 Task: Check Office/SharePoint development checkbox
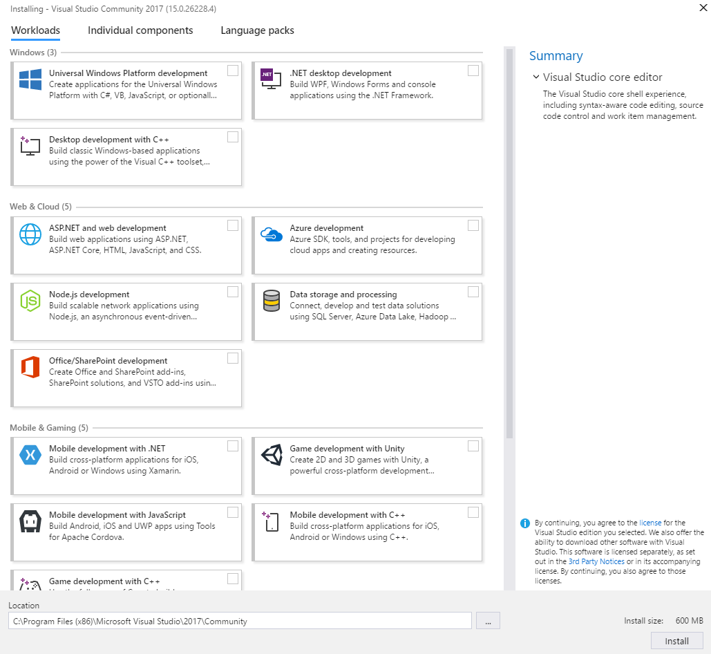pyautogui.click(x=233, y=358)
